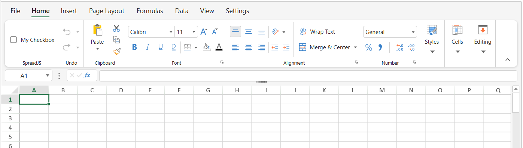This screenshot has width=523, height=148.
Task: Open Undo history dropdown arrow
Action: click(x=78, y=32)
